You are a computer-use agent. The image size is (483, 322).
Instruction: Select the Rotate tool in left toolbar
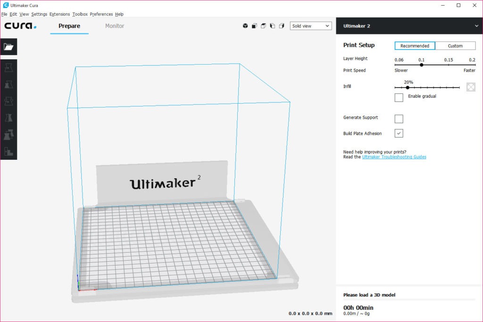coord(8,101)
